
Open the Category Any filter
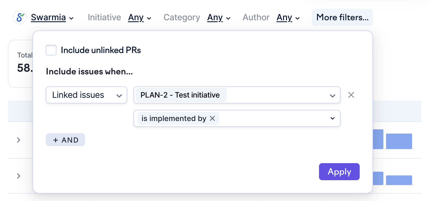coord(219,18)
